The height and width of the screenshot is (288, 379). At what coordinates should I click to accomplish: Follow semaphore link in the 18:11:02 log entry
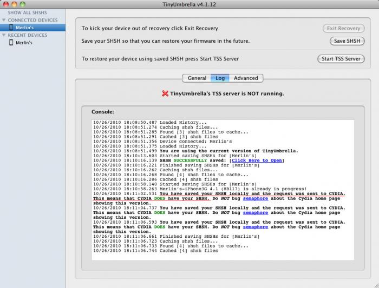(256, 198)
